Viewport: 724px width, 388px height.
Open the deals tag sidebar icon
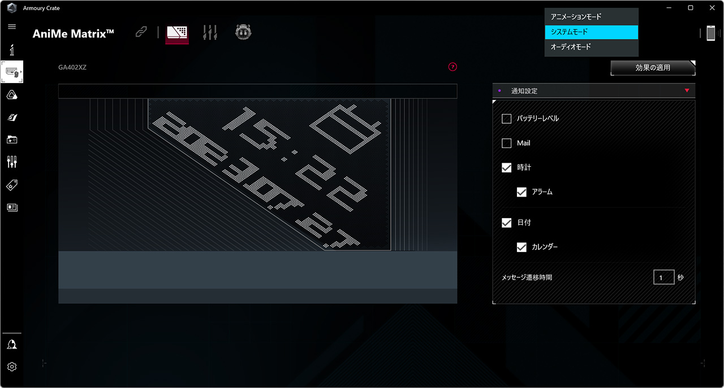pyautogui.click(x=12, y=185)
